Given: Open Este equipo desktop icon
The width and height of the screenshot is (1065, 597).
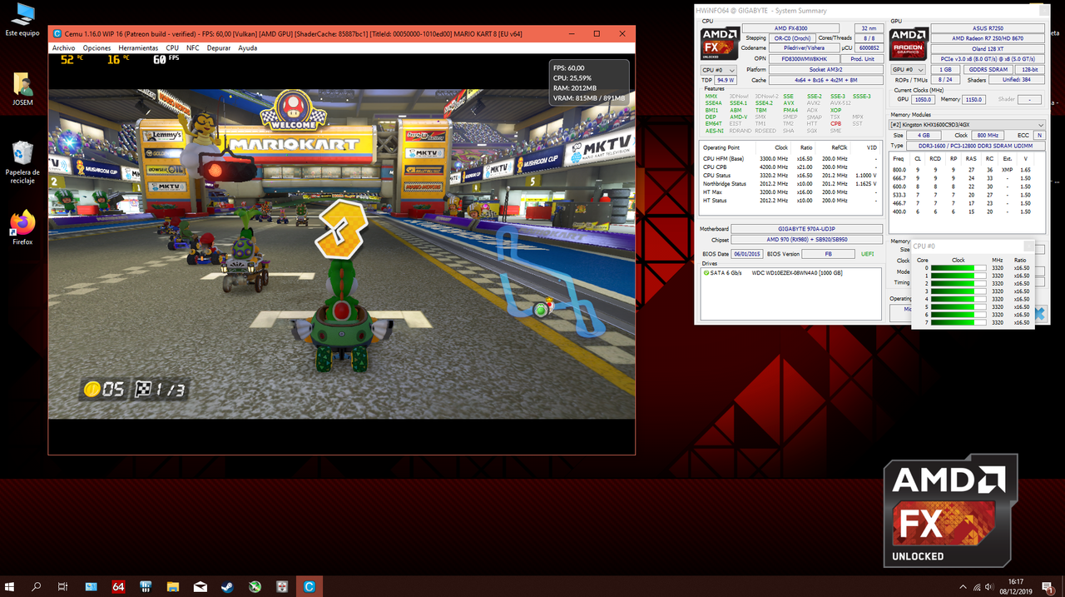Looking at the screenshot, I should click(22, 19).
